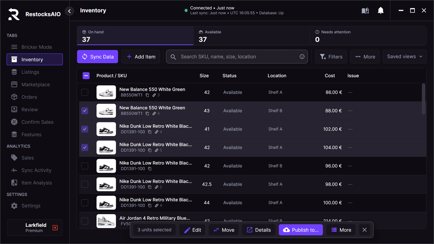Open Marketplace tab
This screenshot has width=434, height=244.
tap(35, 84)
